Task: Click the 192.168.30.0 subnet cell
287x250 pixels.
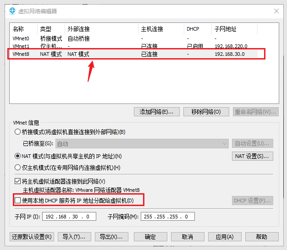Action: [x=230, y=54]
